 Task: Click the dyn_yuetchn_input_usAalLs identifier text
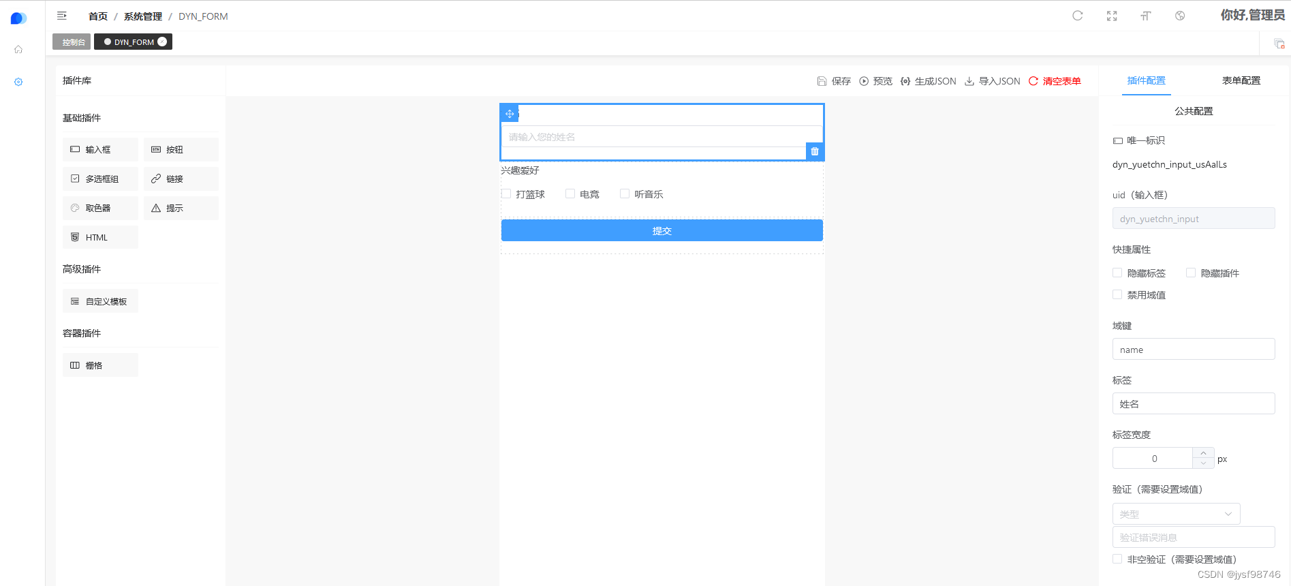coord(1170,164)
